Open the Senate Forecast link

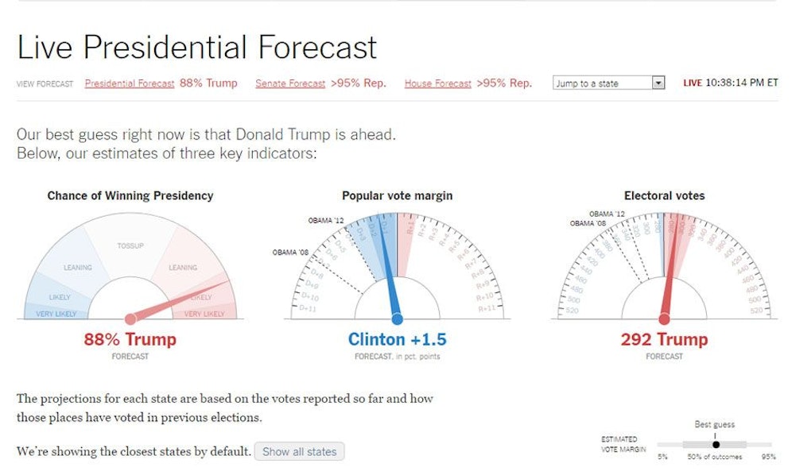pos(290,83)
